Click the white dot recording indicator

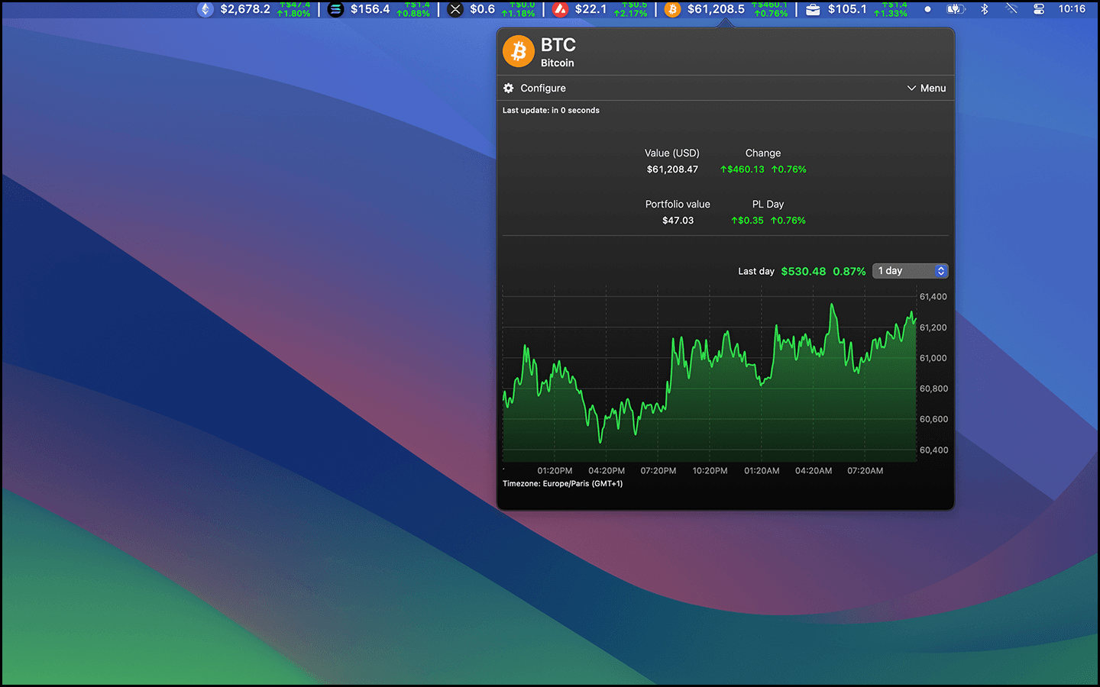coord(927,9)
